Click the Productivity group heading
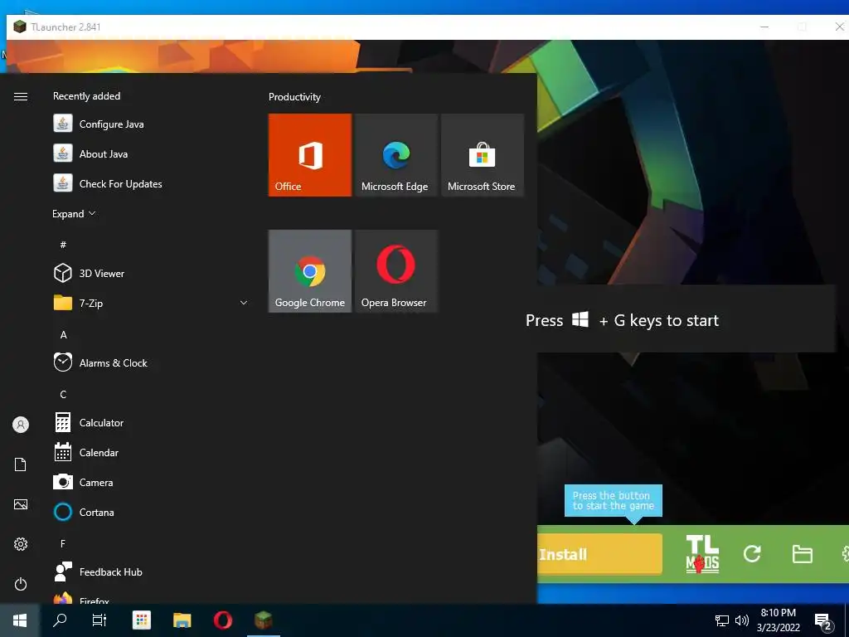Viewport: 849px width, 637px height. point(294,97)
